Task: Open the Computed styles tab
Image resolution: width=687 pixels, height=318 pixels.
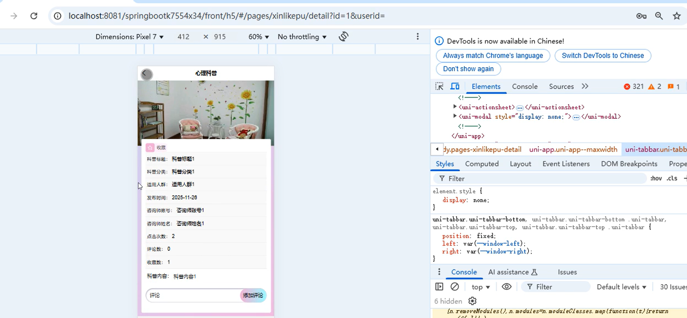Action: (482, 164)
